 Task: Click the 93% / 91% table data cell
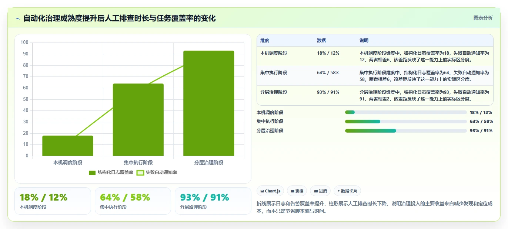(x=328, y=92)
